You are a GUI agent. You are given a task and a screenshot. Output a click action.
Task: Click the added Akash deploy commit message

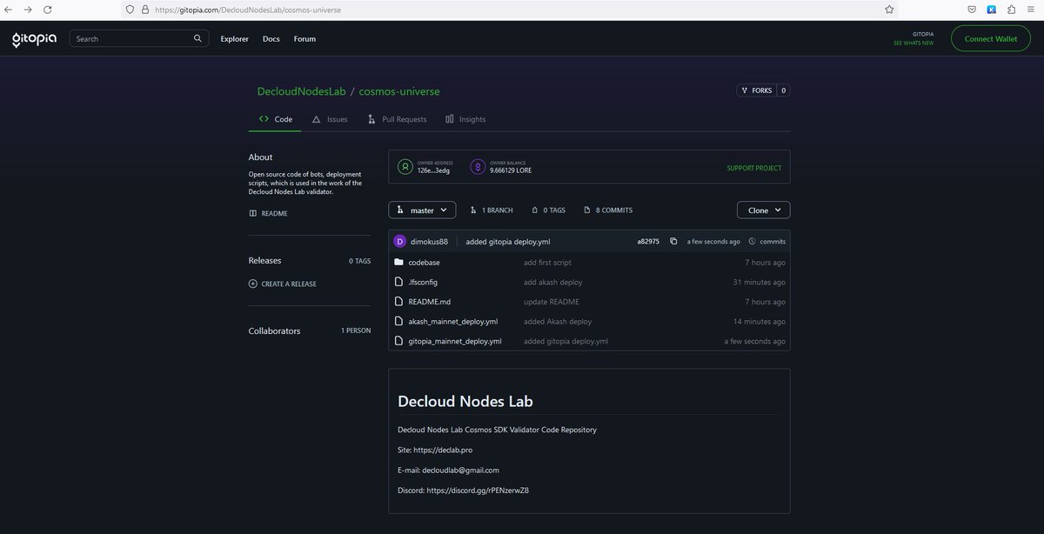coord(558,322)
